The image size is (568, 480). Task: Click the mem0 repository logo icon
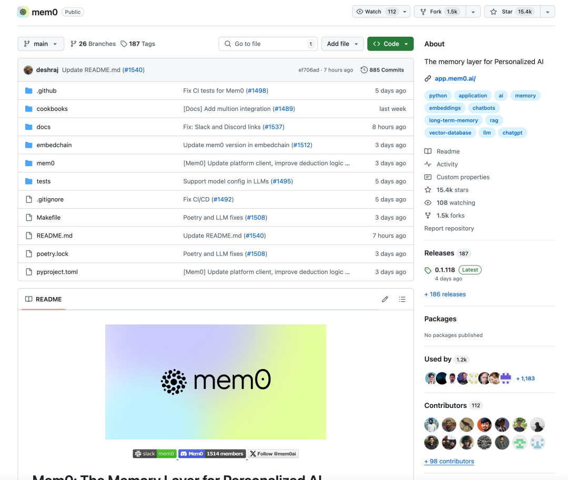point(23,12)
